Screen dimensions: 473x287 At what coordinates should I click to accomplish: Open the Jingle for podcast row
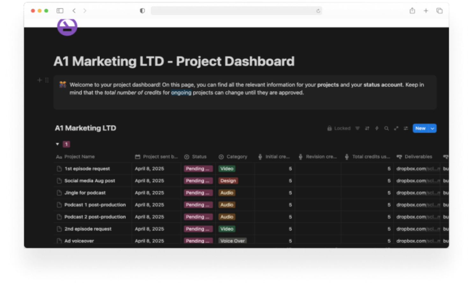point(85,193)
